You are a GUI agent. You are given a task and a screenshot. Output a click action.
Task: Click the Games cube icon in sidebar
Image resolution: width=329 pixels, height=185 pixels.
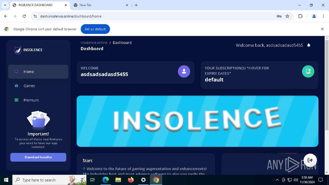click(x=16, y=86)
